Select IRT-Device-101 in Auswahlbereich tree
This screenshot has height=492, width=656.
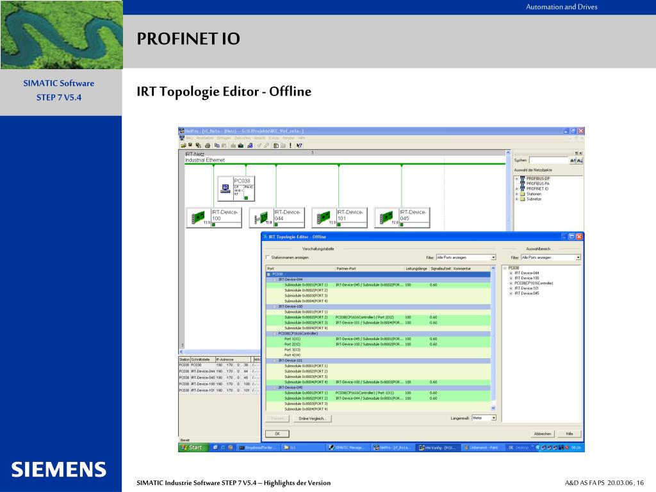(527, 288)
